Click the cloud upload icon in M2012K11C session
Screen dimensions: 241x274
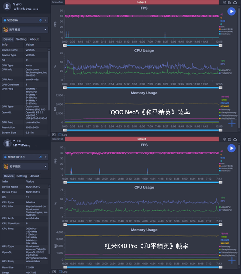click(x=235, y=139)
